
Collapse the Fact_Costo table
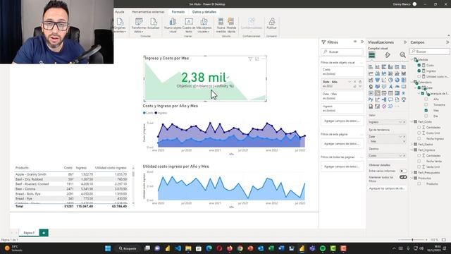[x=412, y=122]
